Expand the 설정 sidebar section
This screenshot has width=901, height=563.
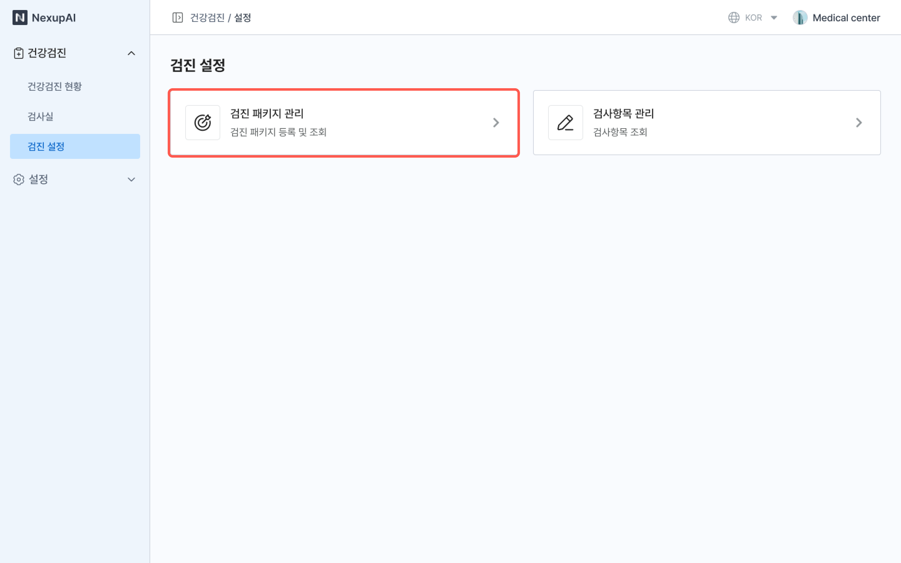click(x=131, y=180)
